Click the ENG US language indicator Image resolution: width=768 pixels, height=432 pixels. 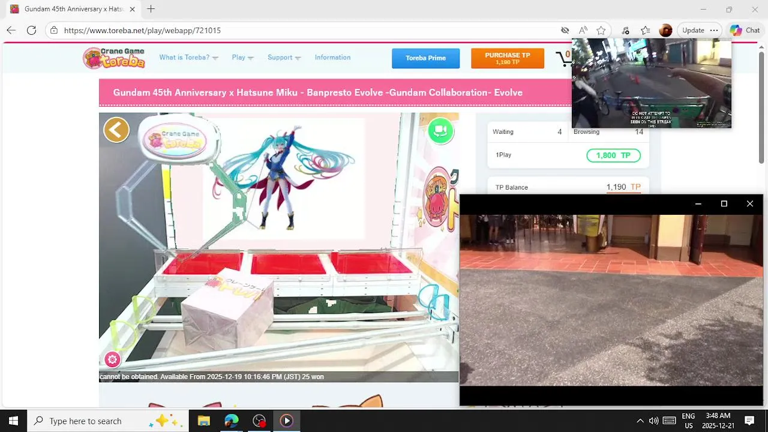click(x=688, y=421)
